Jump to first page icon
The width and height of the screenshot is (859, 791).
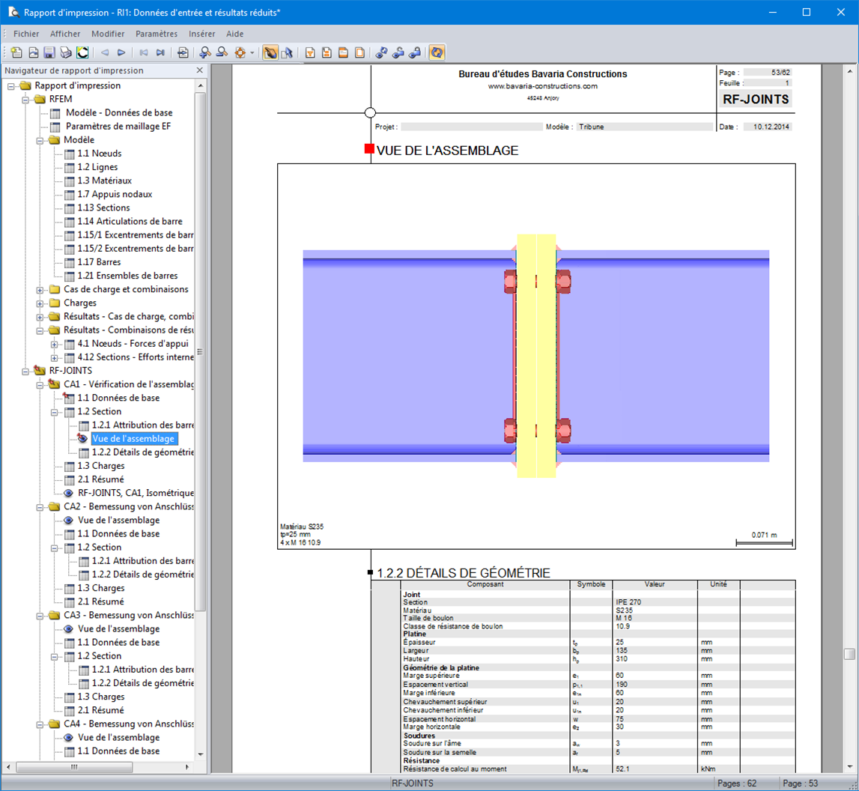[x=144, y=52]
